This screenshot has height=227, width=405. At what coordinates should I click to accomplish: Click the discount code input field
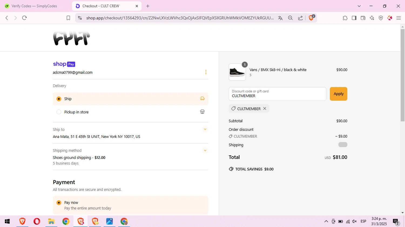pos(277,94)
